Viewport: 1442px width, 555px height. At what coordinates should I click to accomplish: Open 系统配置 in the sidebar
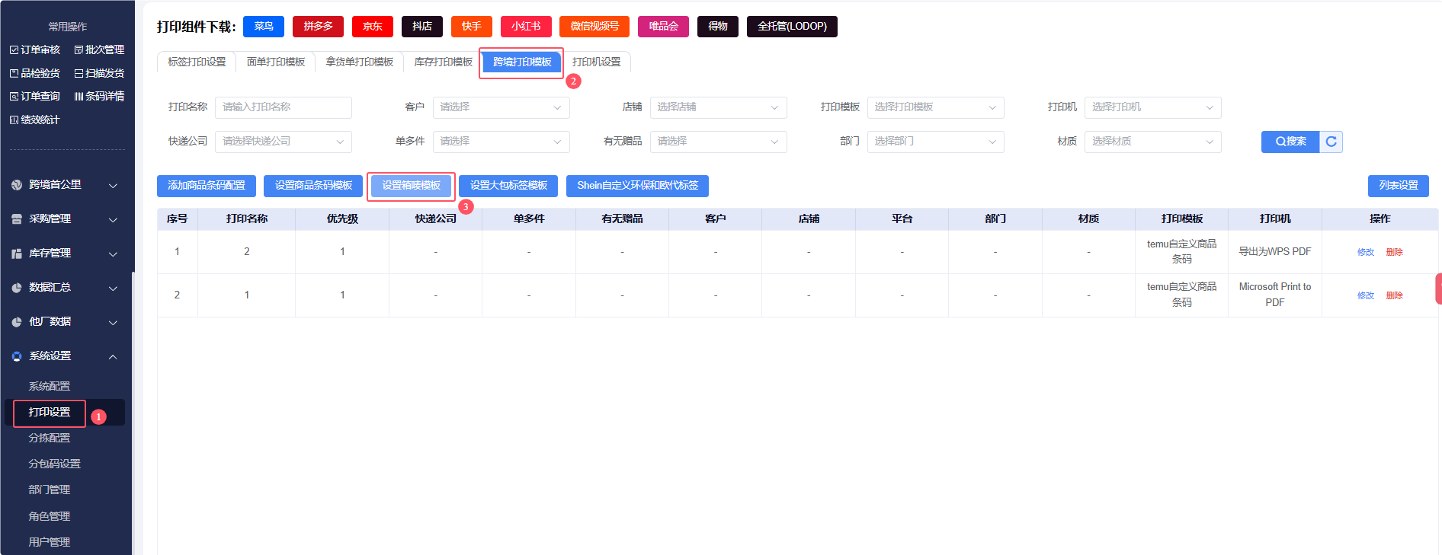pyautogui.click(x=50, y=387)
